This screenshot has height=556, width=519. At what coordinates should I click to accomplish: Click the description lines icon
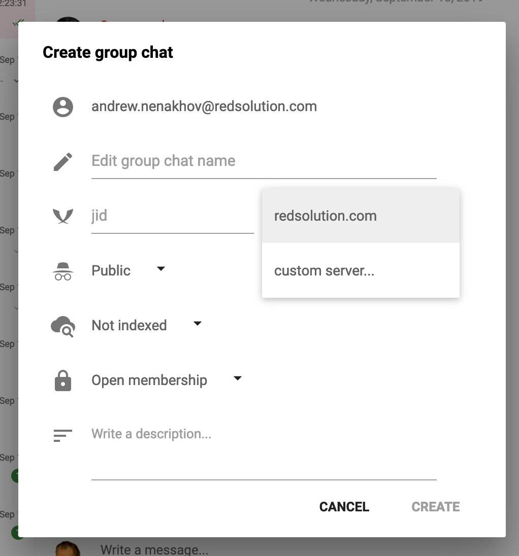pos(63,435)
